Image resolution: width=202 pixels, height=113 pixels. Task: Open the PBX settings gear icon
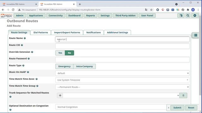pyautogui.click(x=195, y=15)
